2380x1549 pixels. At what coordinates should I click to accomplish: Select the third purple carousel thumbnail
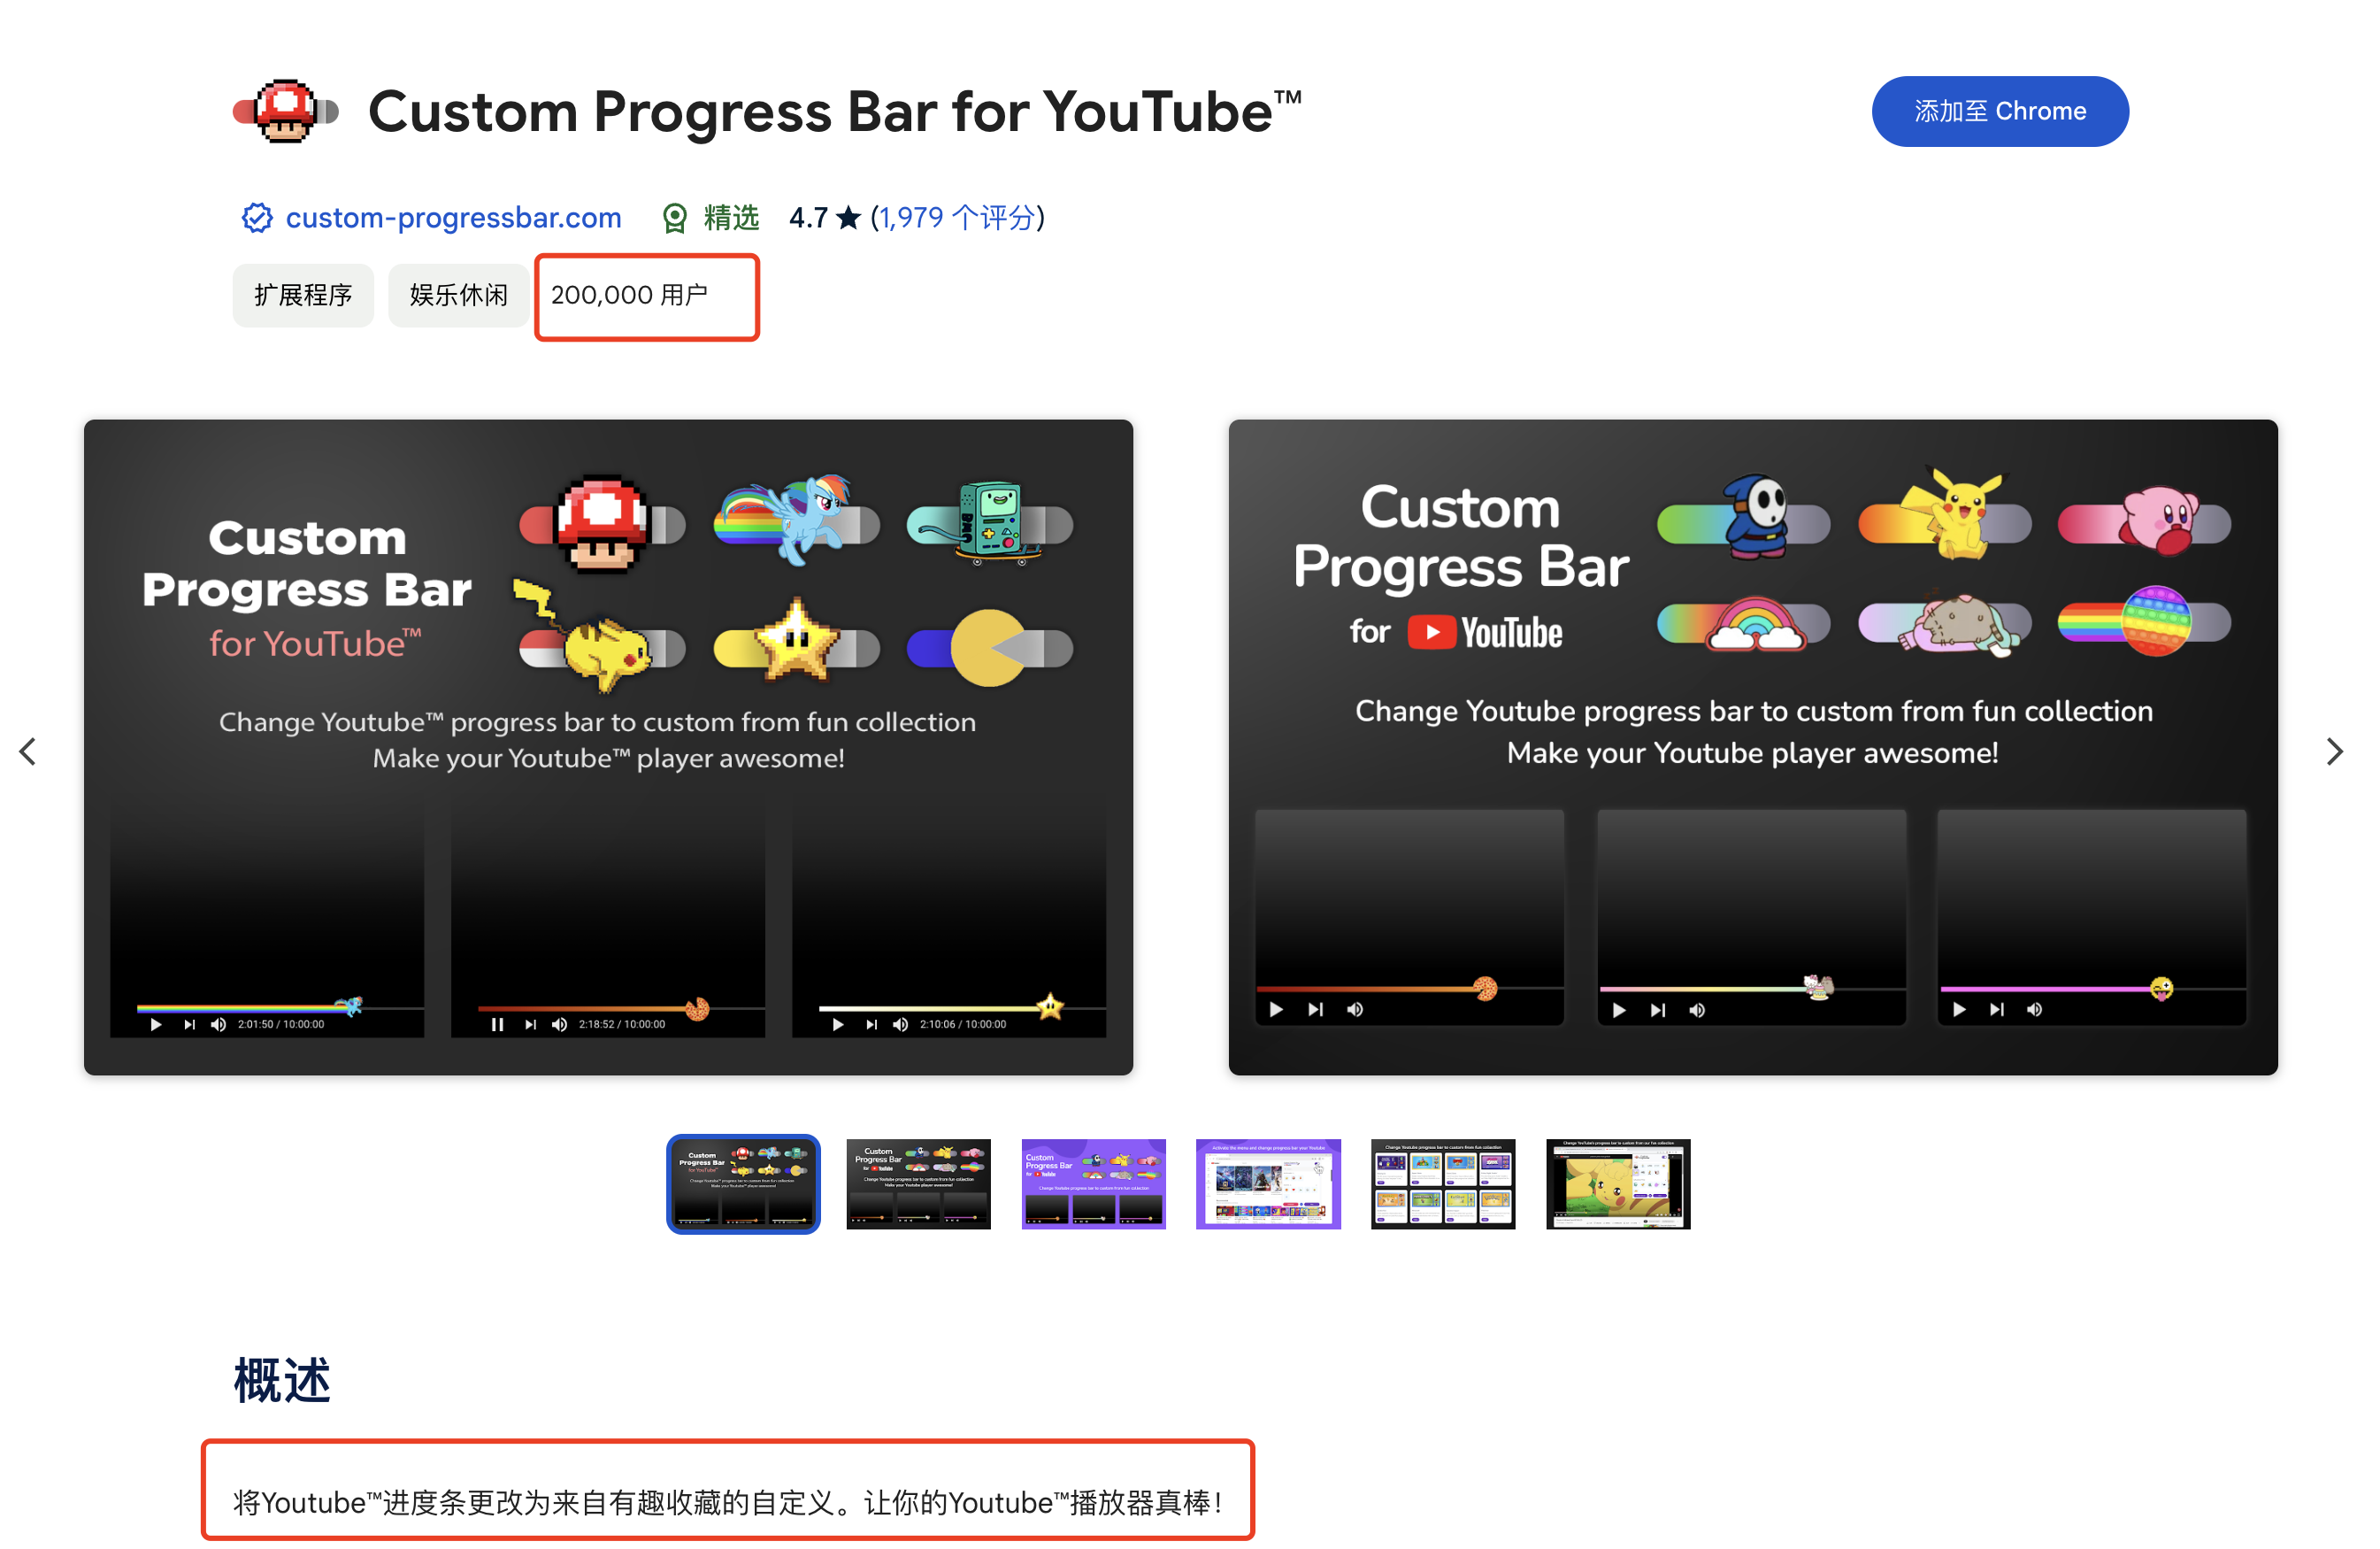1093,1183
